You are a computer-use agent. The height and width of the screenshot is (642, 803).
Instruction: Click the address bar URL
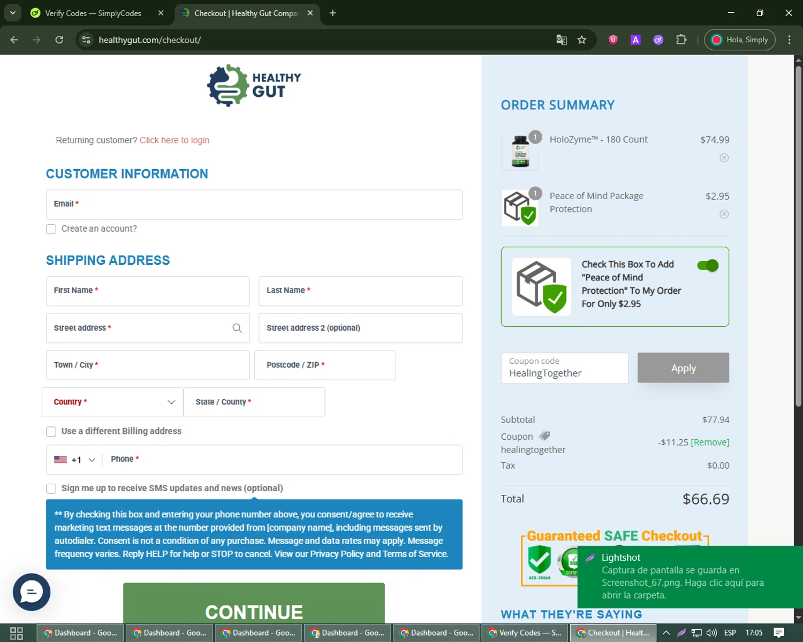(x=150, y=40)
